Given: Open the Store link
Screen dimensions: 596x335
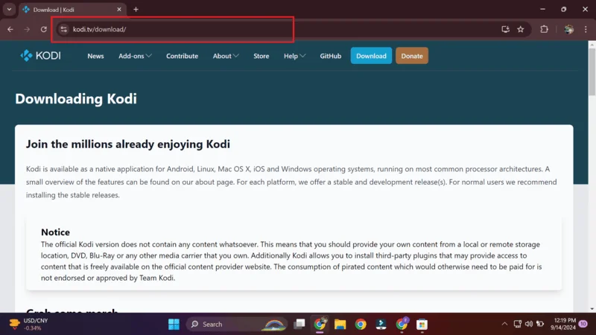Looking at the screenshot, I should 261,56.
